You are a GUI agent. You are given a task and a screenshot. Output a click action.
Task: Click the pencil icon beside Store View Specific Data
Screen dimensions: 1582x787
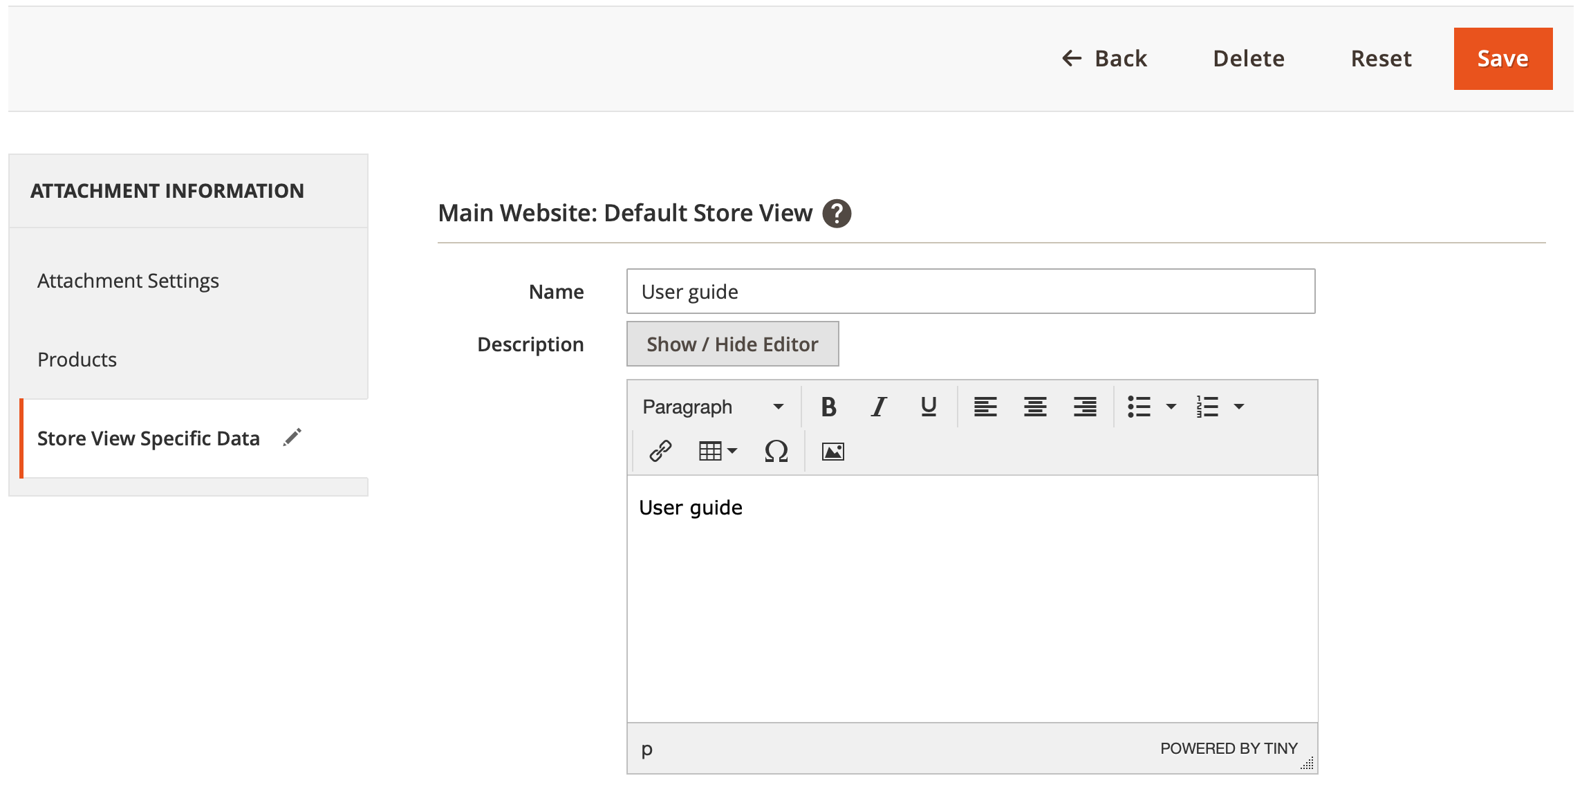(x=292, y=437)
